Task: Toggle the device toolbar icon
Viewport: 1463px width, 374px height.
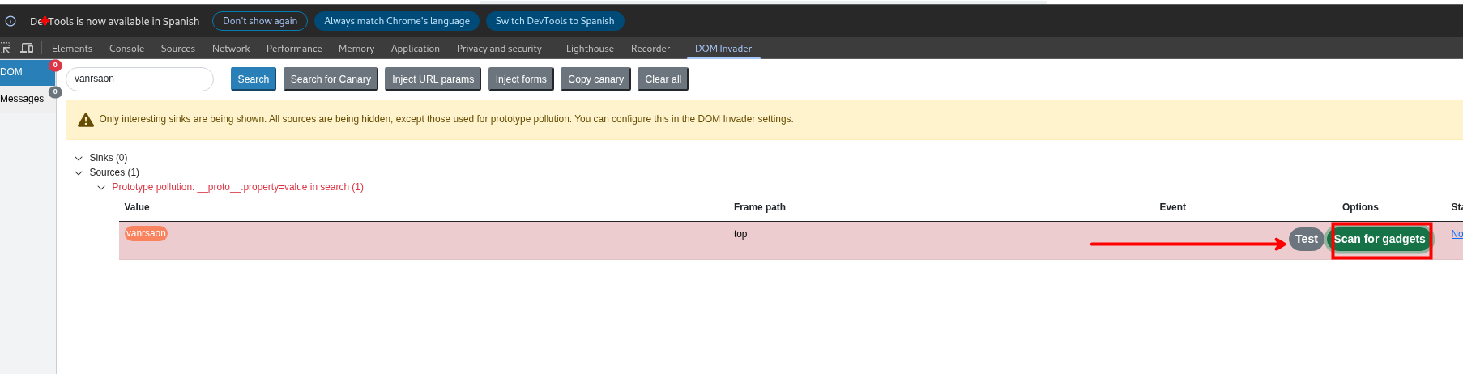Action: pos(27,49)
